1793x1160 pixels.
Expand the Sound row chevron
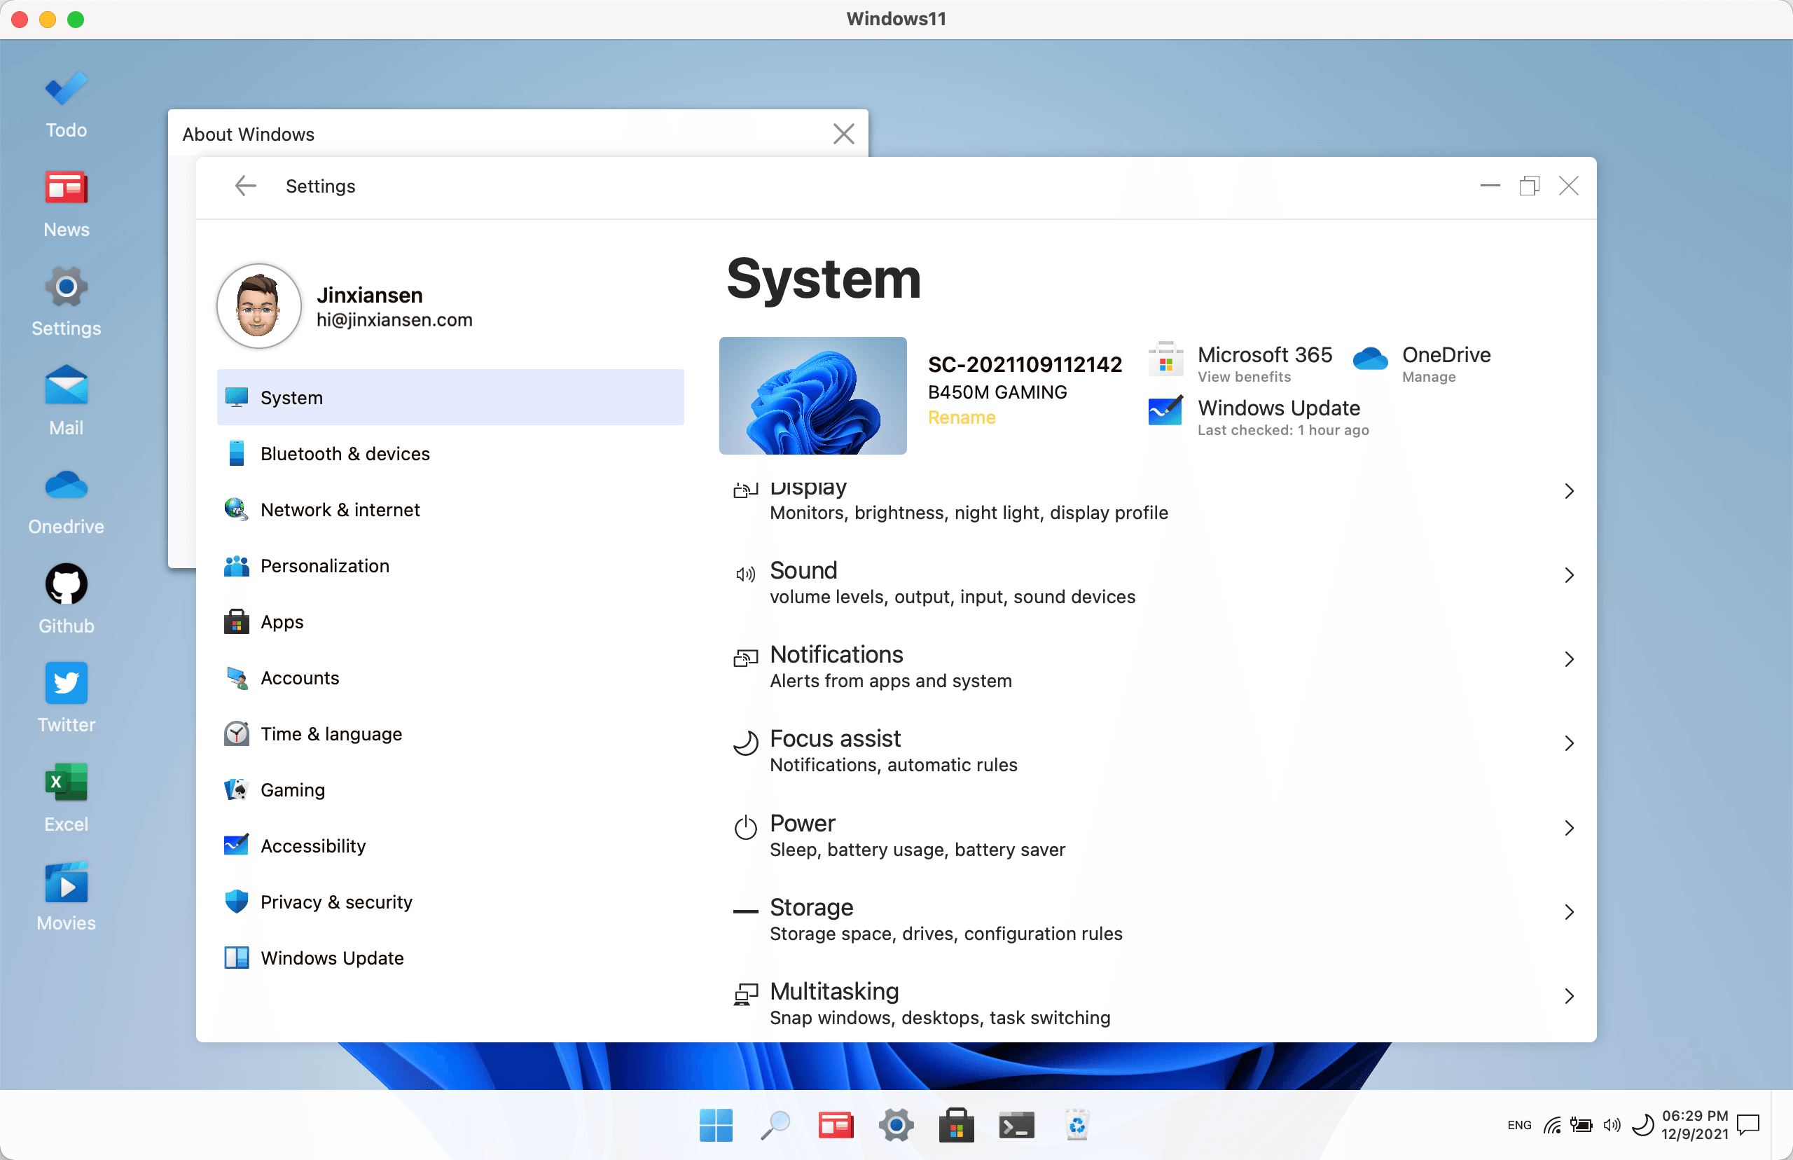pos(1570,576)
